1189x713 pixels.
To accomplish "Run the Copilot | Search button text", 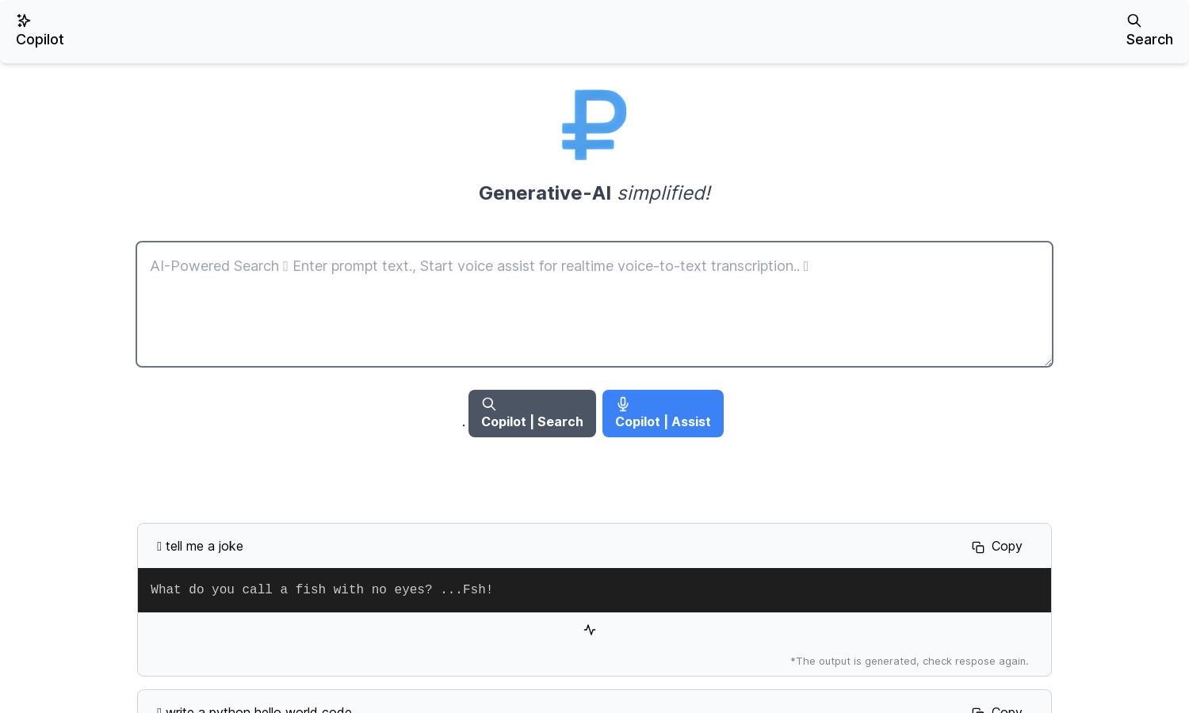I will click(532, 421).
